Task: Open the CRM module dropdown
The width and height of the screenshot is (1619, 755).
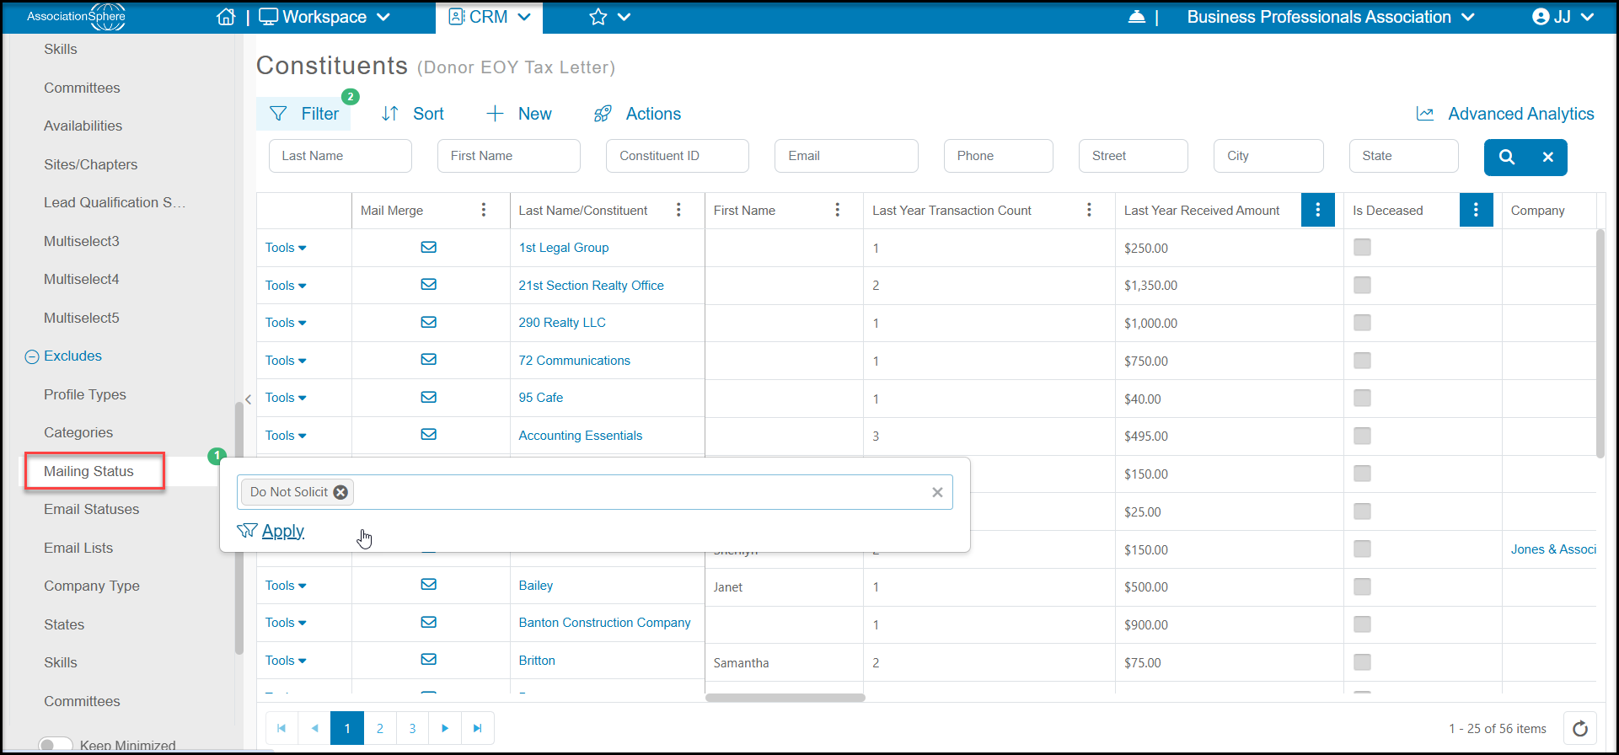Action: pos(490,17)
